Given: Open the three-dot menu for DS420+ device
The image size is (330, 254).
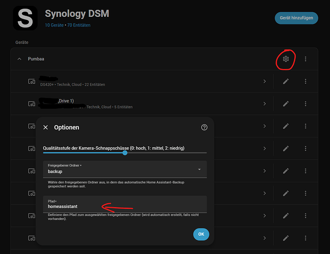Looking at the screenshot, I should [306, 81].
